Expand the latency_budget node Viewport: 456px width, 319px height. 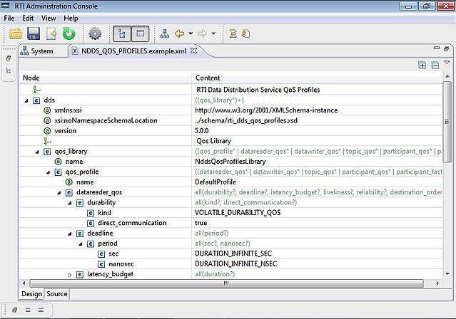point(70,275)
